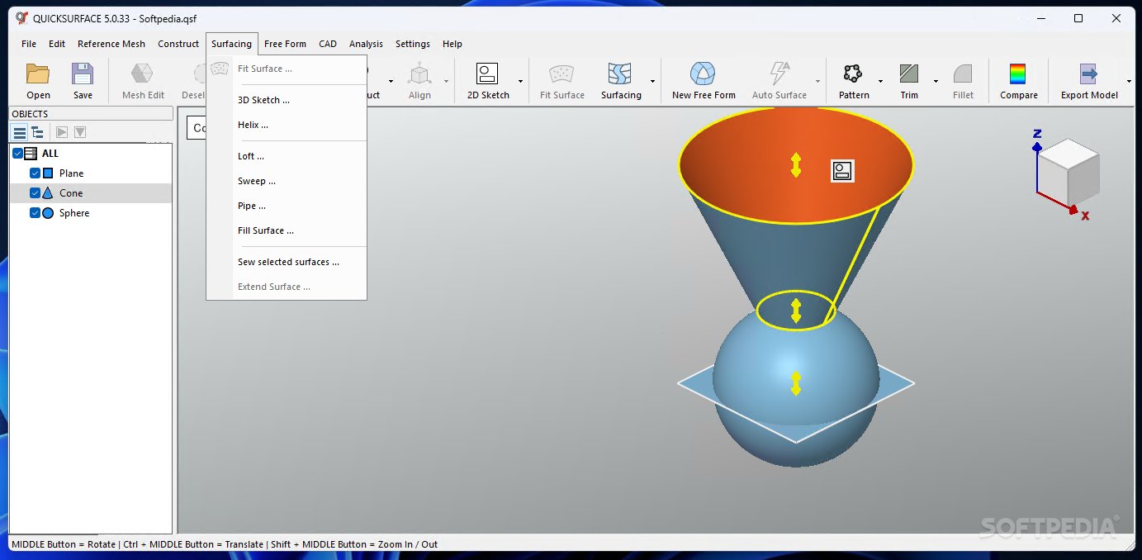Expand the Export Model dropdown arrow

(x=1129, y=81)
